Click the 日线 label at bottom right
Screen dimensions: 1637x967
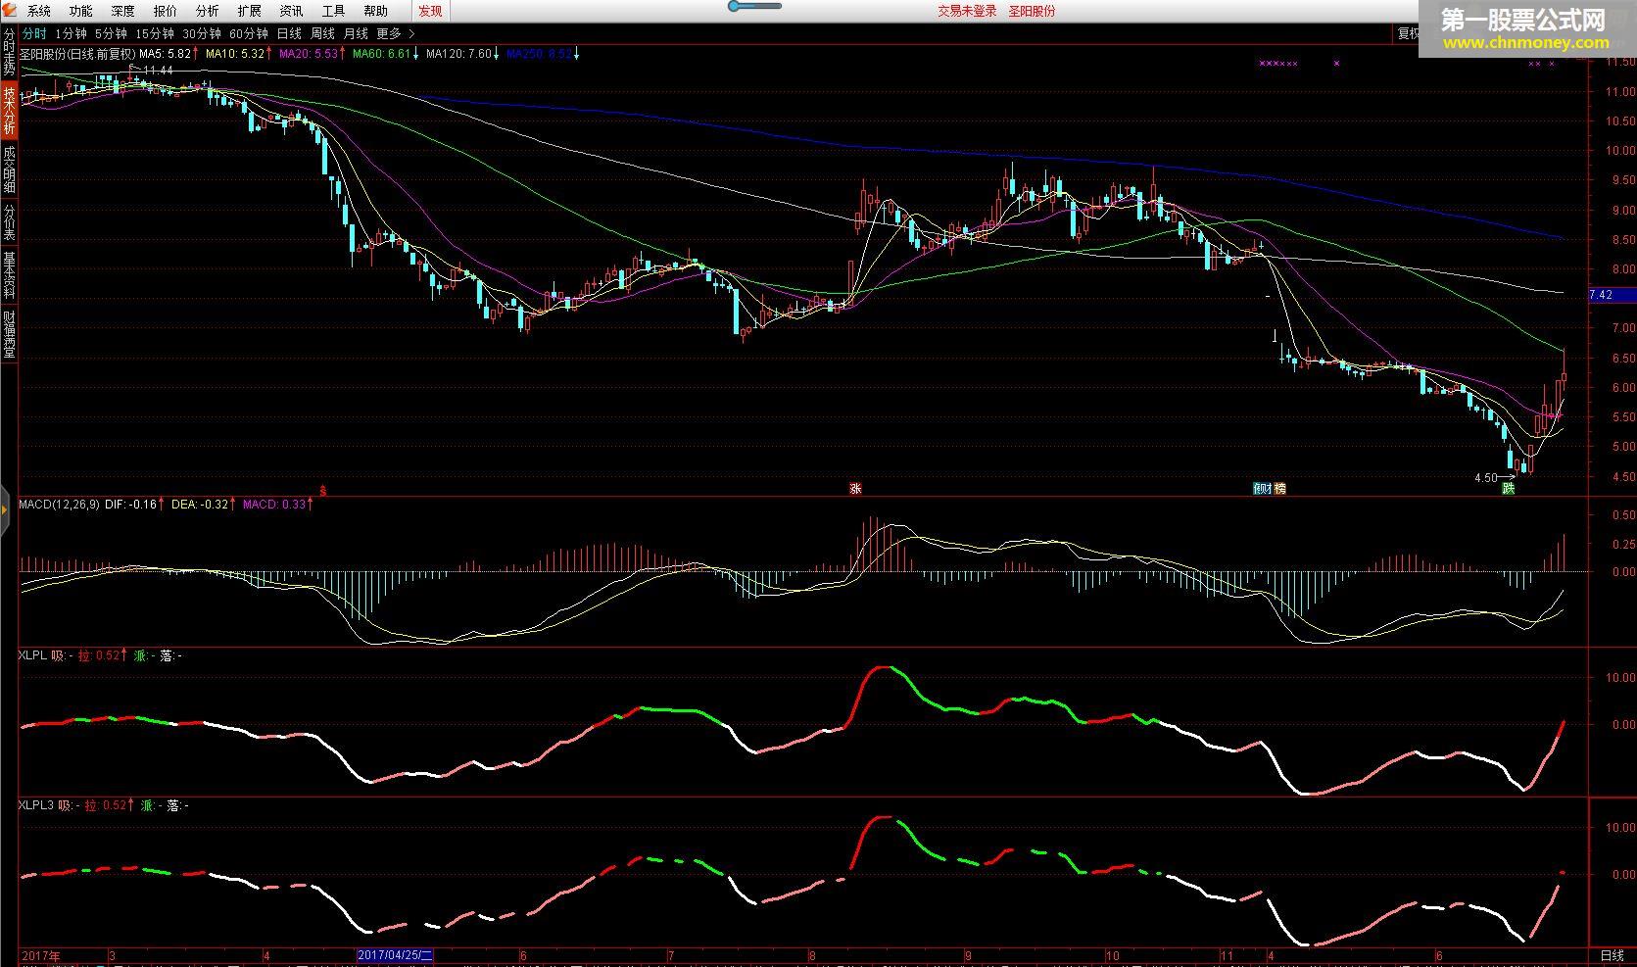click(x=1612, y=955)
